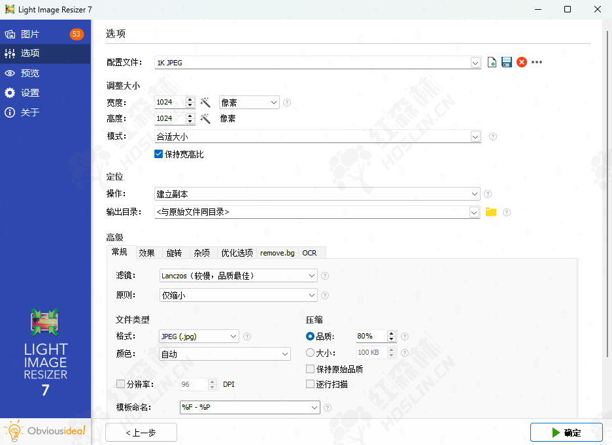Open the 原则 仅缩小 dropdown
Image resolution: width=612 pixels, height=445 pixels.
(x=239, y=295)
